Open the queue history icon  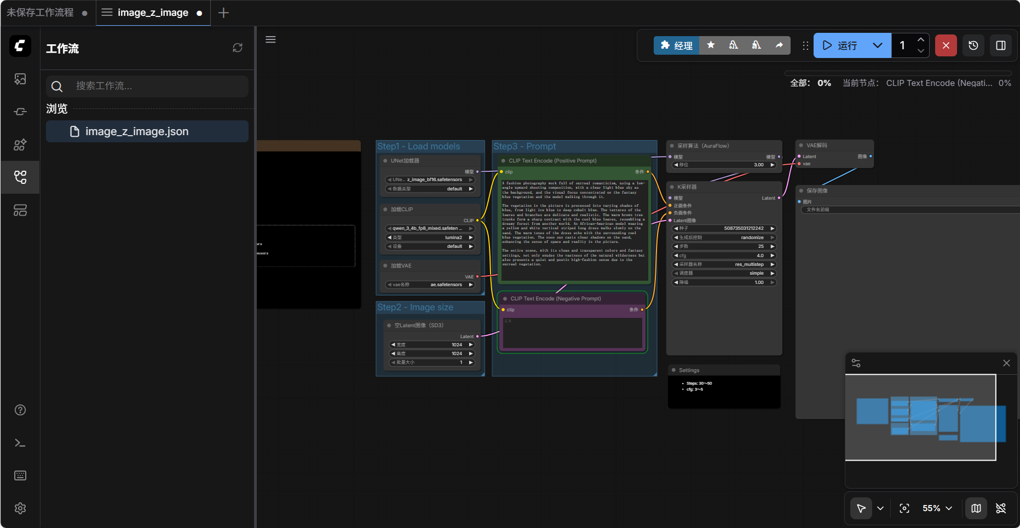click(x=973, y=45)
